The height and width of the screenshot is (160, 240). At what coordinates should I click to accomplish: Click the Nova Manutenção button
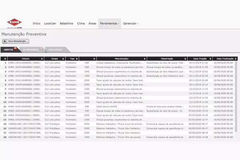15,41
